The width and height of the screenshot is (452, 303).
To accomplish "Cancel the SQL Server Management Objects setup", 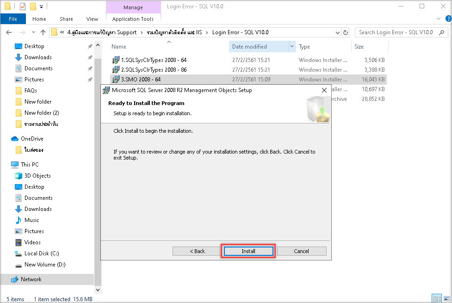I will coord(301,251).
